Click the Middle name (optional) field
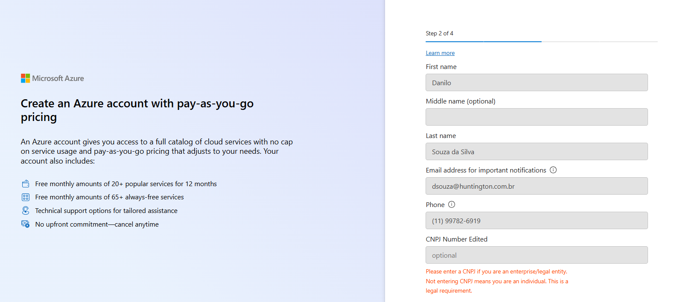683x302 pixels. [537, 117]
